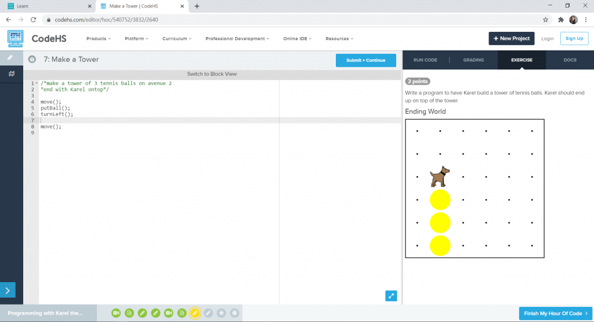The height and width of the screenshot is (322, 594).
Task: Click the Sign Up button
Action: coord(574,39)
